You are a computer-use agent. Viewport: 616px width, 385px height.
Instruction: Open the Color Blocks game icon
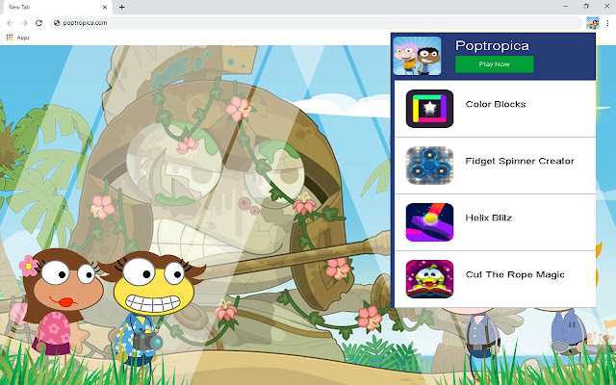429,109
